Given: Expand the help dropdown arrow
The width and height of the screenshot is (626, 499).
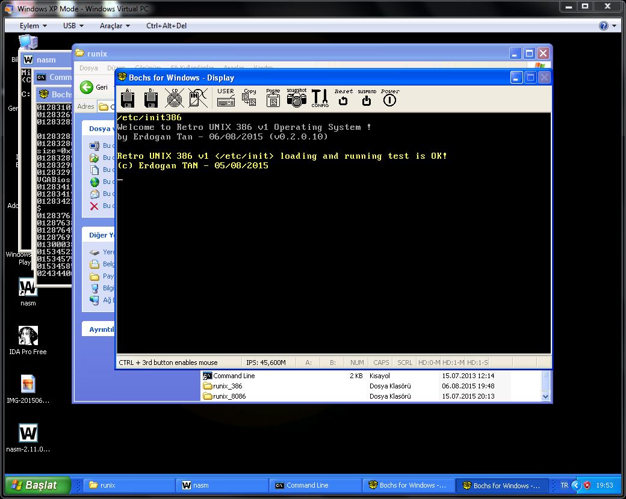Looking at the screenshot, I should coord(614,26).
